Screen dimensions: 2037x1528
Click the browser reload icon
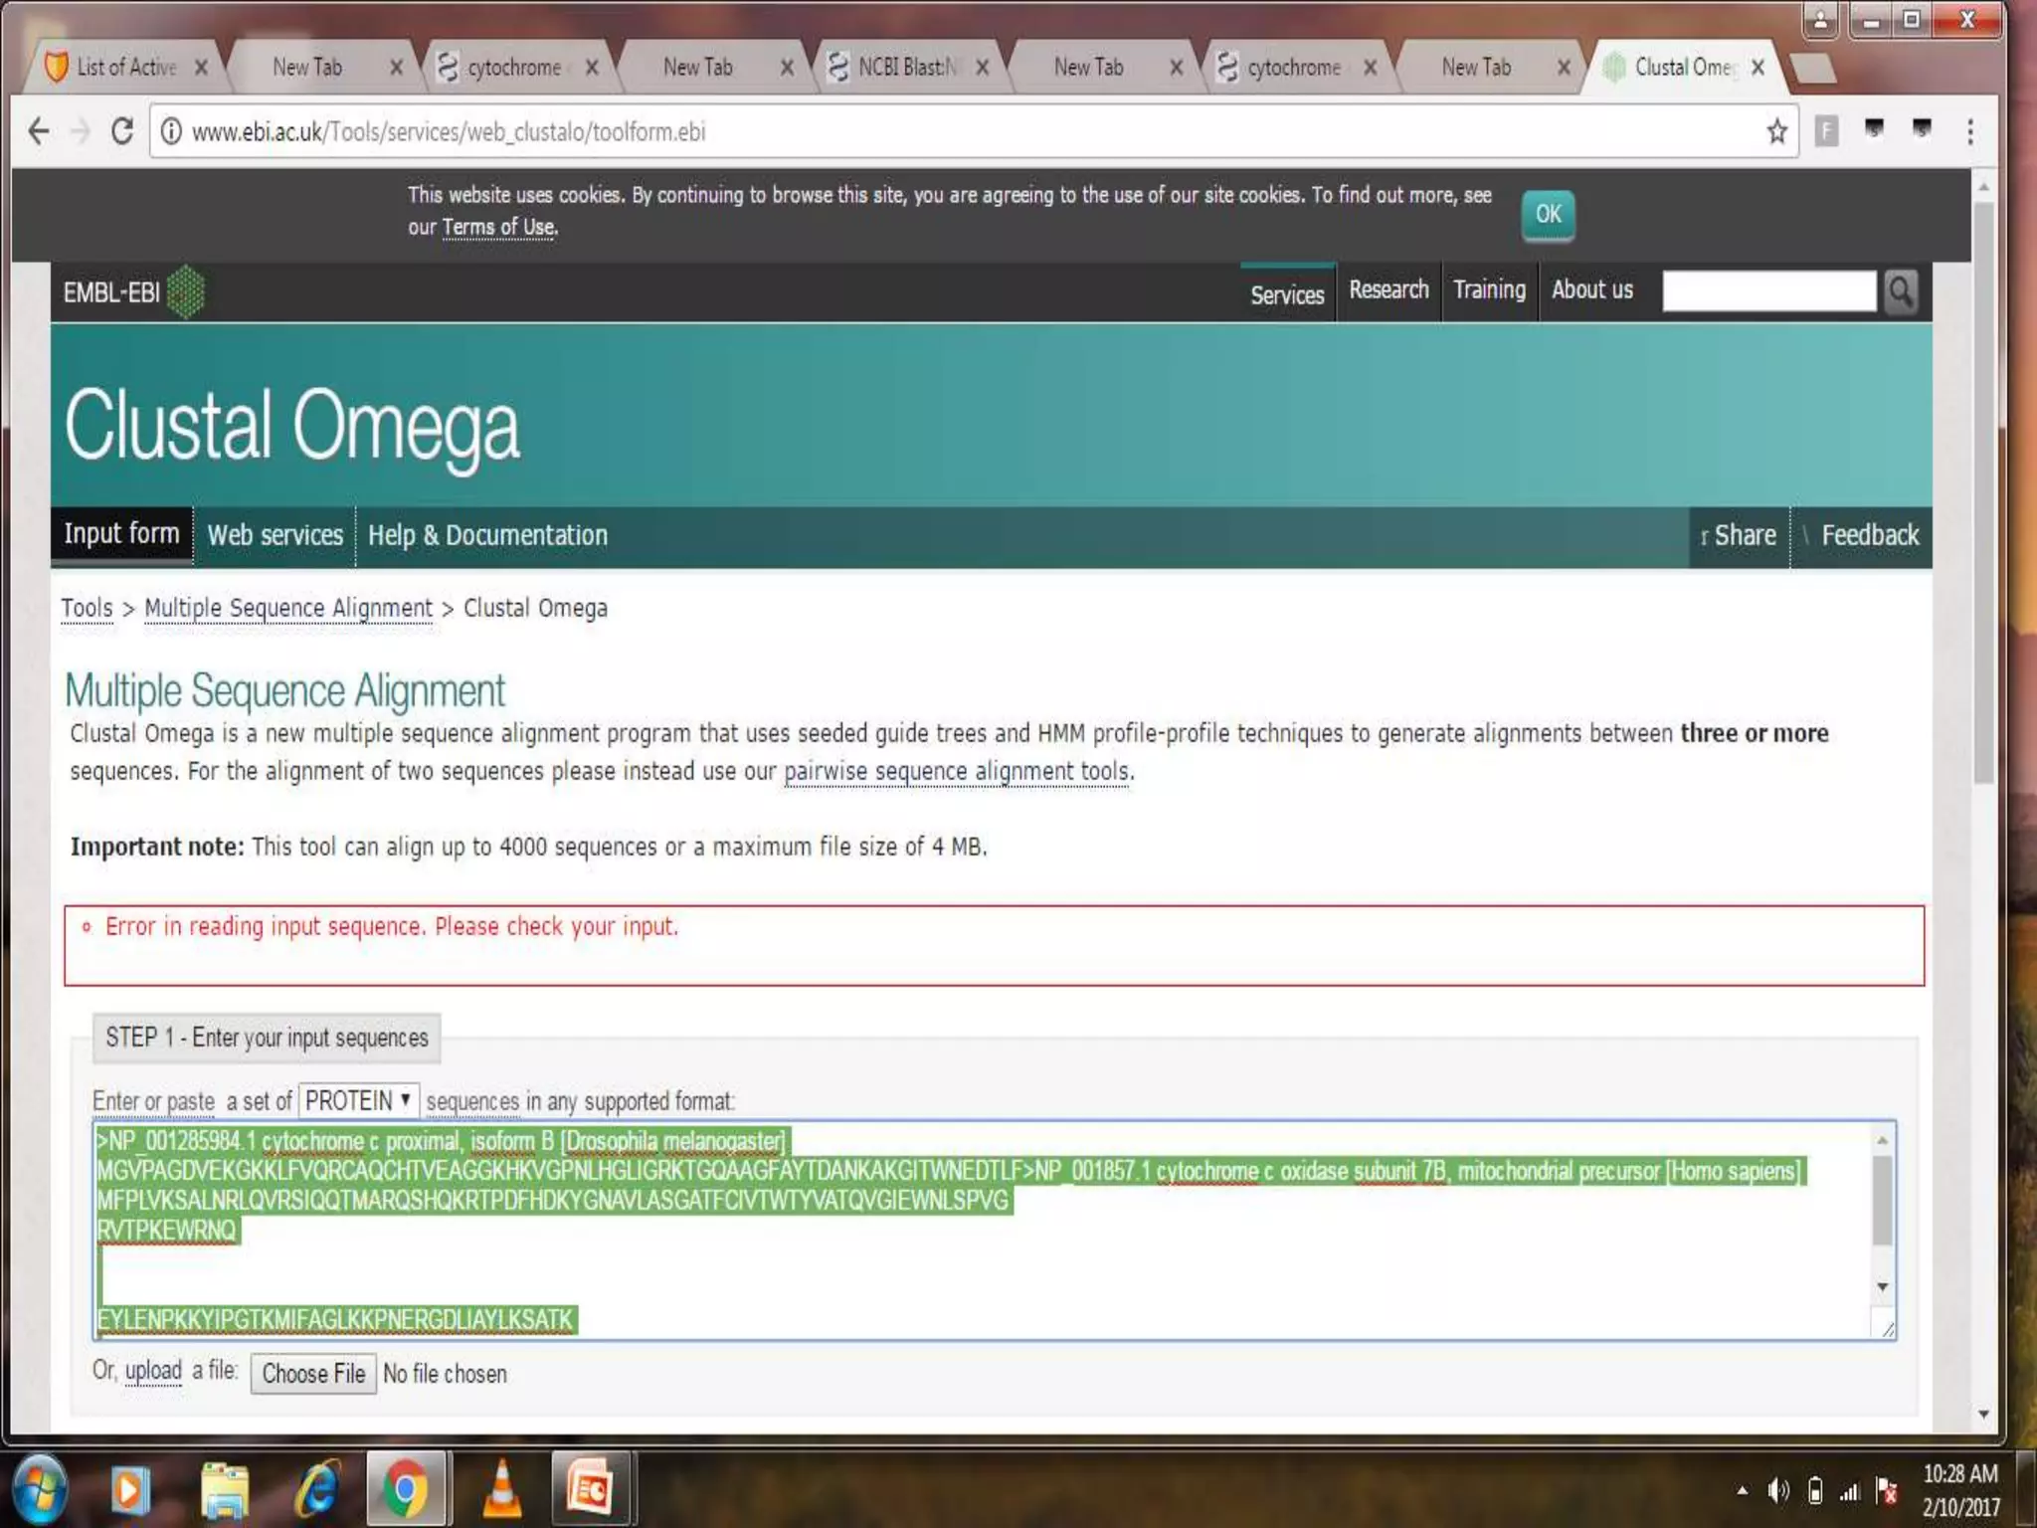pyautogui.click(x=122, y=131)
